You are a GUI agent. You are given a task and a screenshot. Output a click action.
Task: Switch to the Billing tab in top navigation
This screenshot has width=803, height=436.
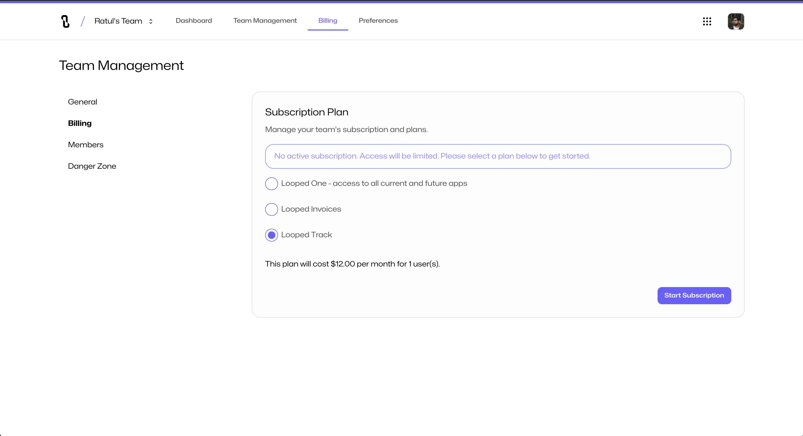(328, 21)
